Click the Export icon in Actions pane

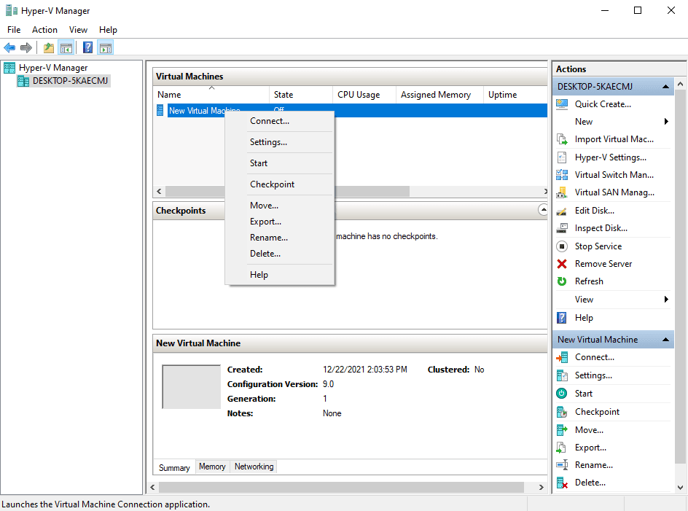pyautogui.click(x=562, y=448)
